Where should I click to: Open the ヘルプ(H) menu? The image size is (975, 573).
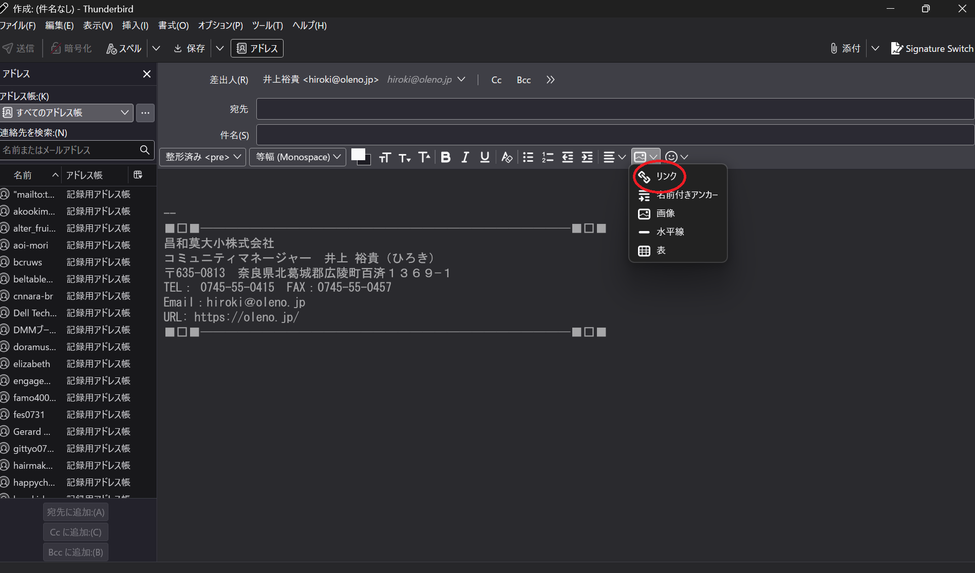[309, 26]
